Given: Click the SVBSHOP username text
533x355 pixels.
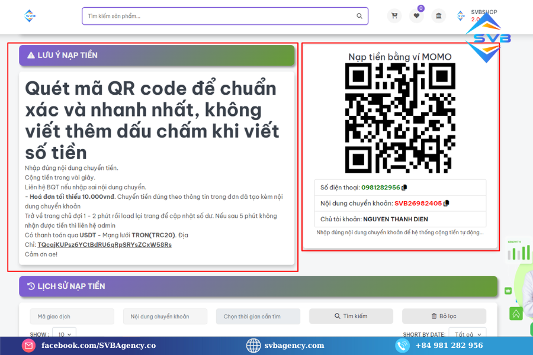Looking at the screenshot, I should pos(484,12).
